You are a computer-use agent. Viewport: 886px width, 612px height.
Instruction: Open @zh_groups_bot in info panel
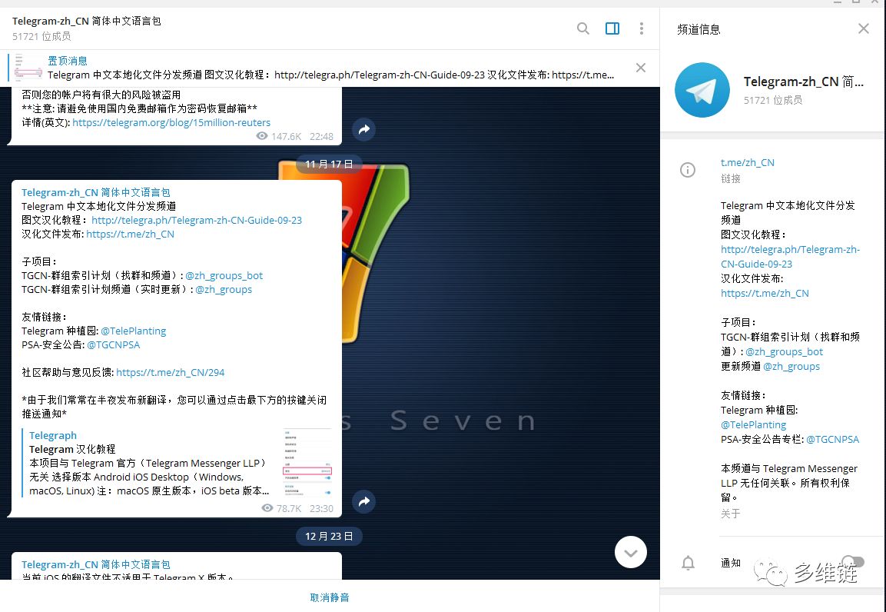[784, 351]
